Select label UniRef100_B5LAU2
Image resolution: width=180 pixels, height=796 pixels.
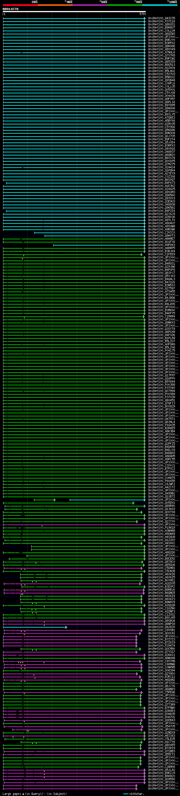161,71
